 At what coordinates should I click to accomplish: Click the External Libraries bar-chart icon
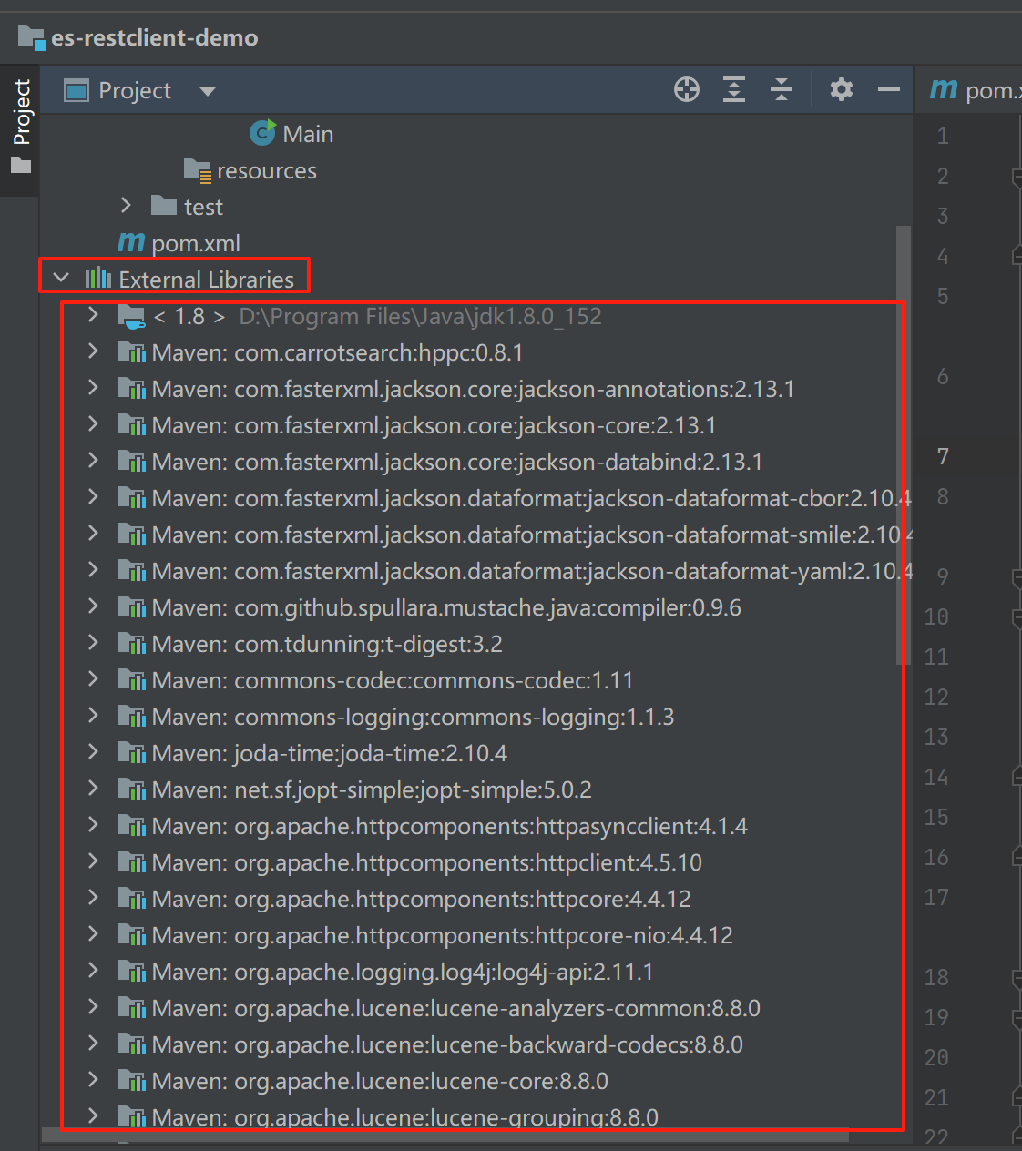tap(97, 278)
